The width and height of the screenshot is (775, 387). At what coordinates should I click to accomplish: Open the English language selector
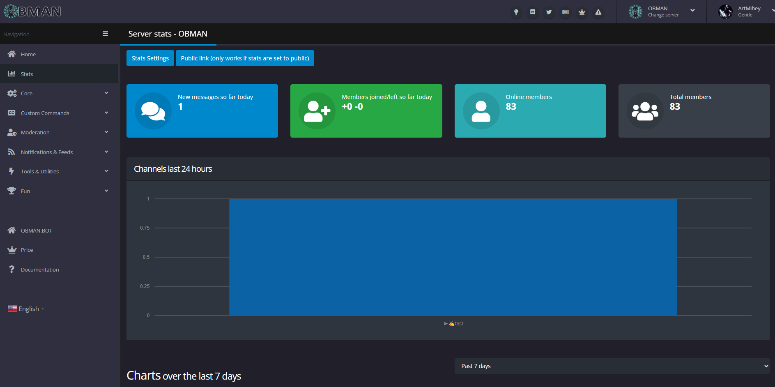[26, 309]
